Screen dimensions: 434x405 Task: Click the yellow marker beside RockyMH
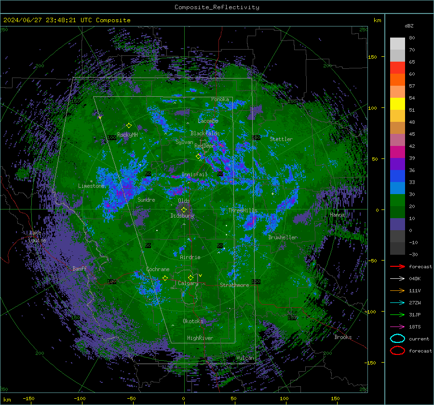[129, 126]
